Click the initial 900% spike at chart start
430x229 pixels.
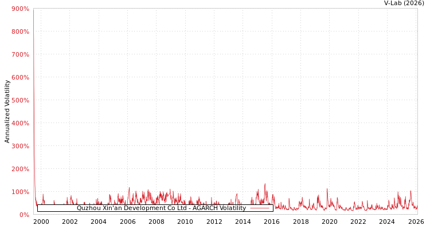(x=33, y=10)
